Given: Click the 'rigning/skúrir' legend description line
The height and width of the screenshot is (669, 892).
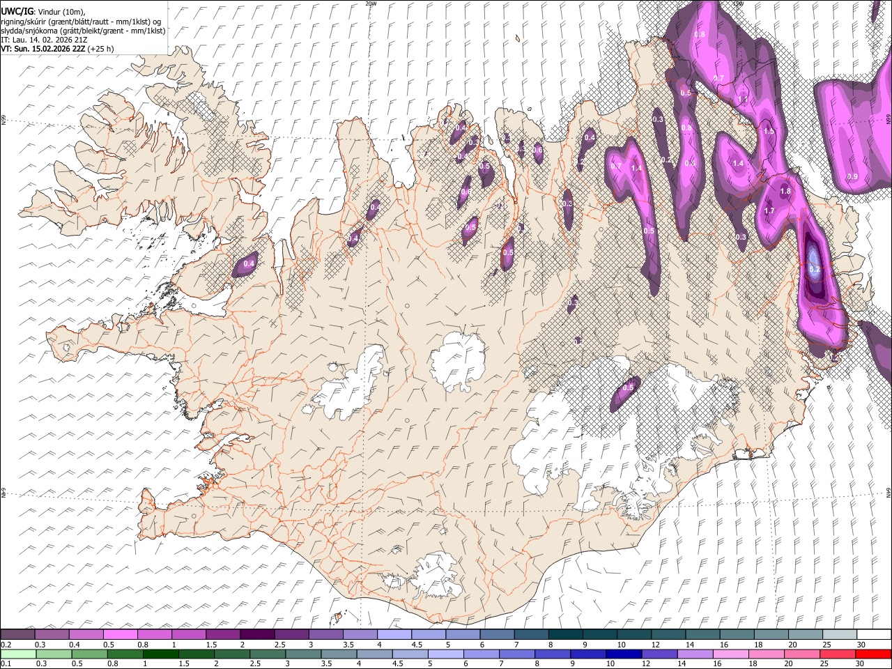Looking at the screenshot, I should point(81,22).
